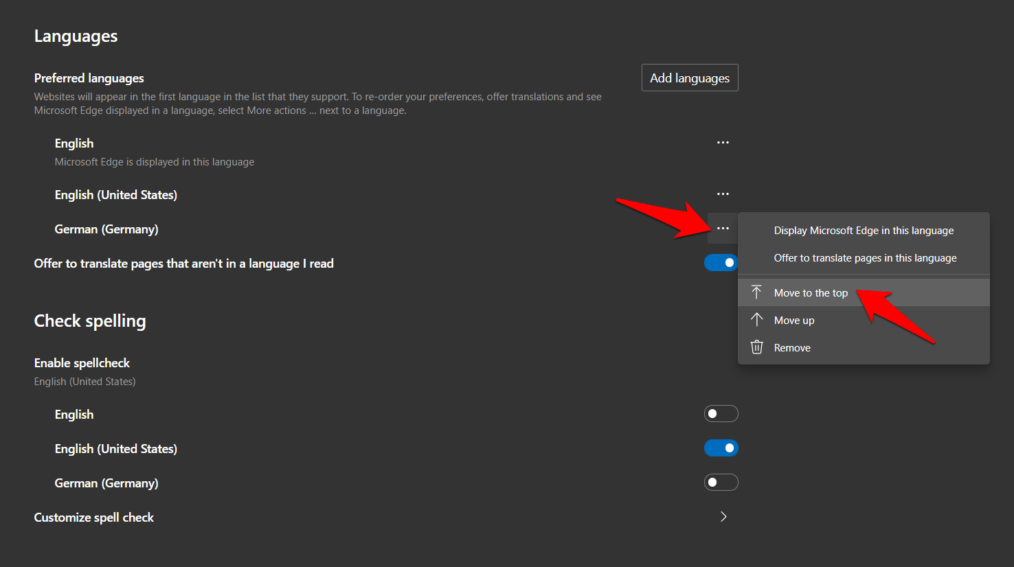The width and height of the screenshot is (1014, 567).
Task: Open More actions for English (United States)
Action: [x=723, y=194]
